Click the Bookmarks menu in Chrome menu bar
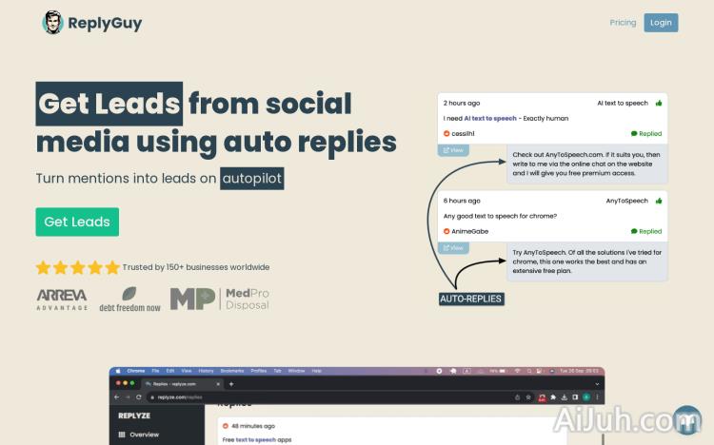The width and height of the screenshot is (714, 445). tap(232, 371)
